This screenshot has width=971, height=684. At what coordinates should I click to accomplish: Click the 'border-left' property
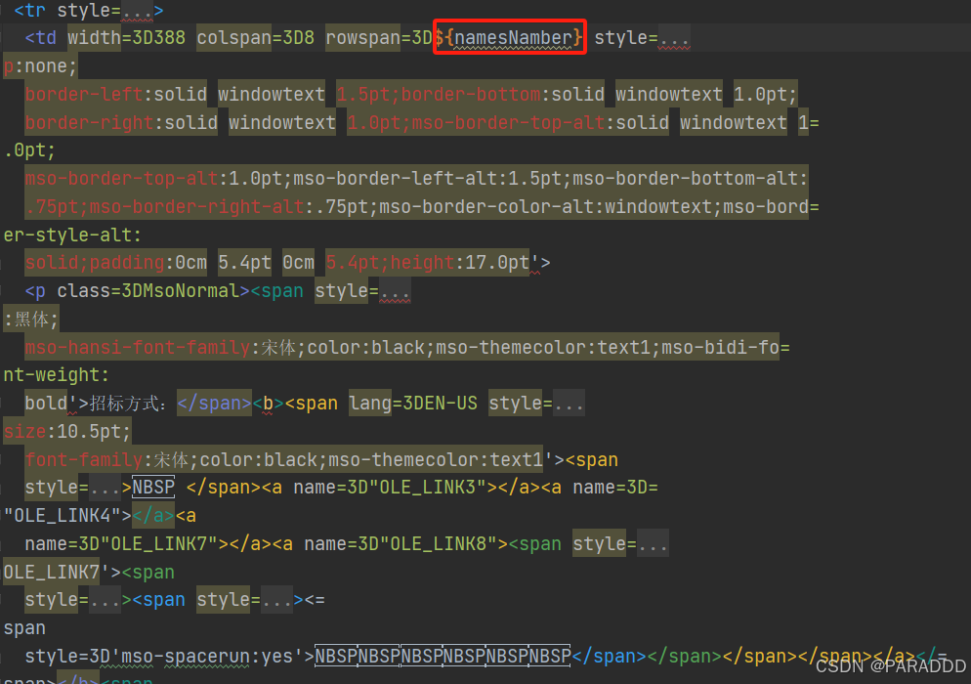point(84,94)
